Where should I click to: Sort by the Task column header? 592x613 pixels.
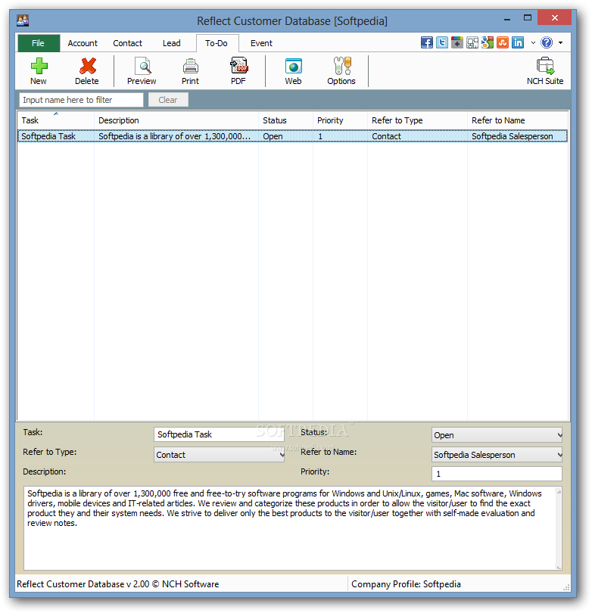(55, 120)
